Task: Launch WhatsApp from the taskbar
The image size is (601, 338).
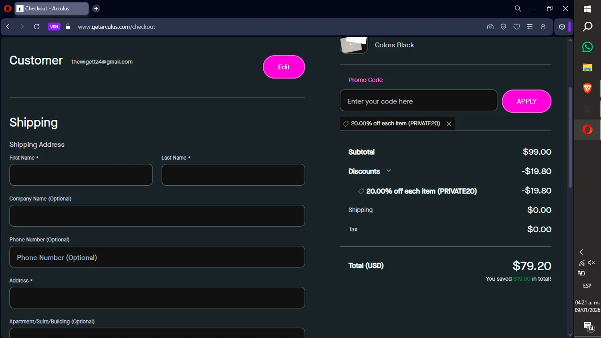Action: pos(587,47)
